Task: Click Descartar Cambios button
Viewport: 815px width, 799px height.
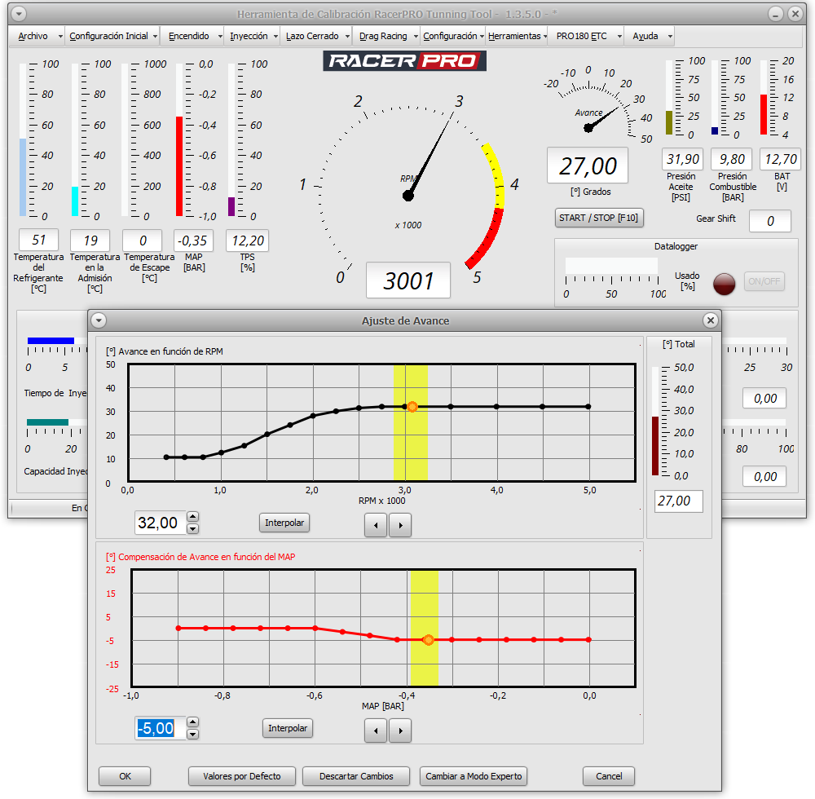Action: click(356, 776)
